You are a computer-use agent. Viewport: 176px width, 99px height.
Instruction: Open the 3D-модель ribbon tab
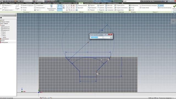[5, 3]
